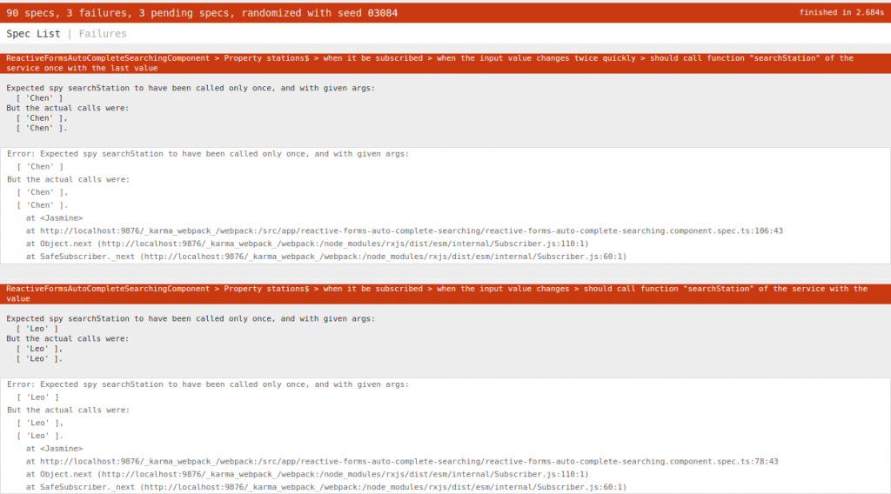This screenshot has width=891, height=494.
Task: Open 'Property stations$' link in second failure header
Action: pos(266,289)
